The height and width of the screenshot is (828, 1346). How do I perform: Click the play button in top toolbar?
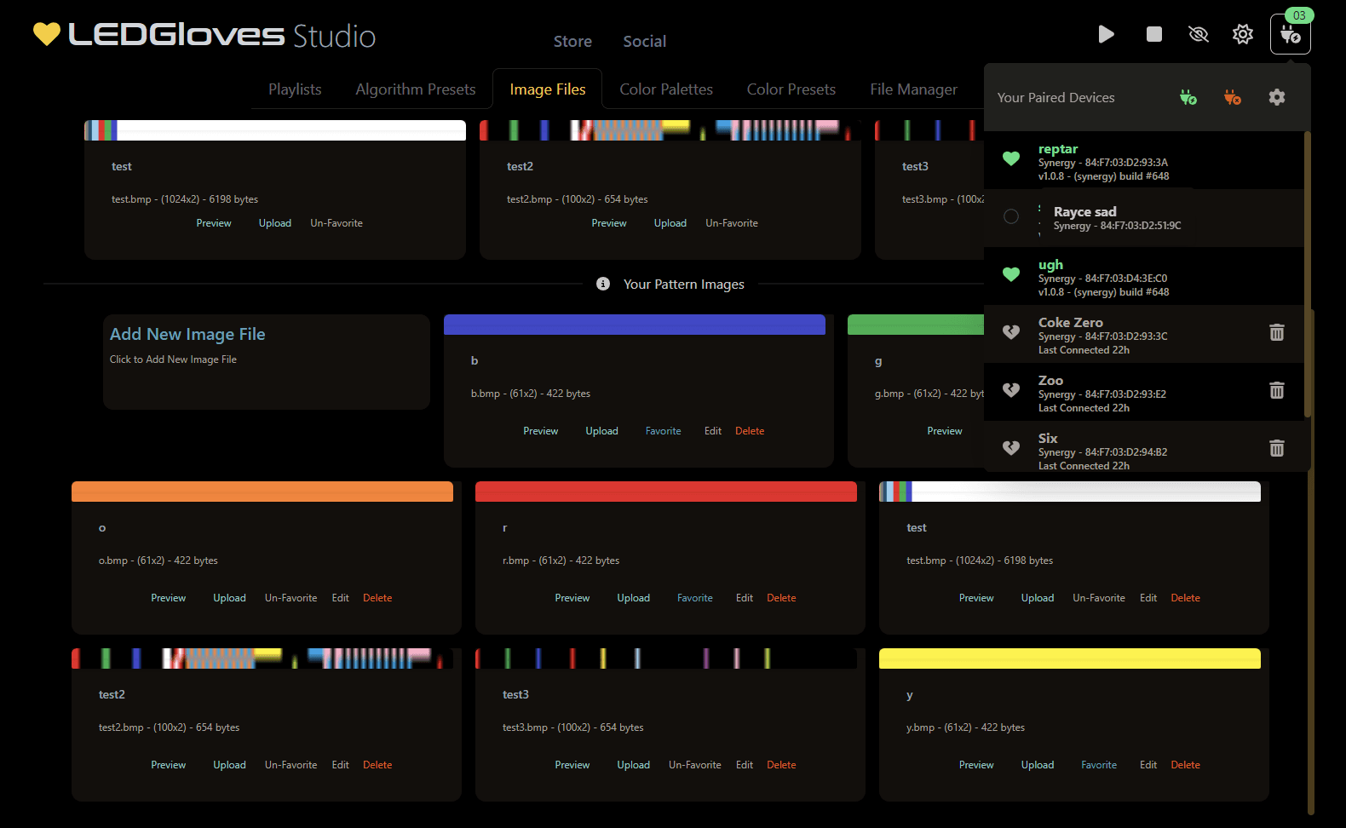pos(1106,34)
